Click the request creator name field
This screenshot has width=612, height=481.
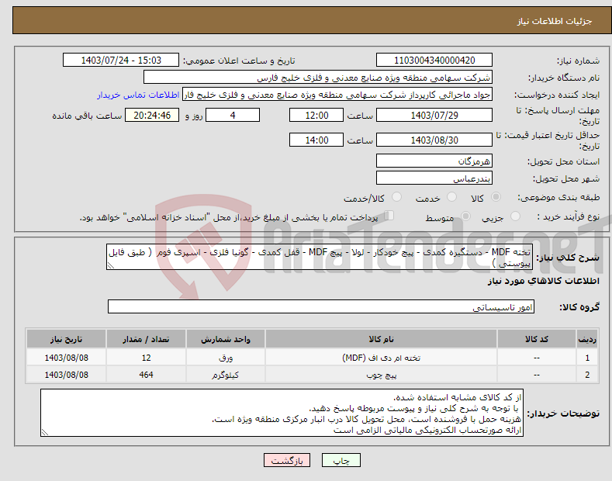(x=337, y=95)
